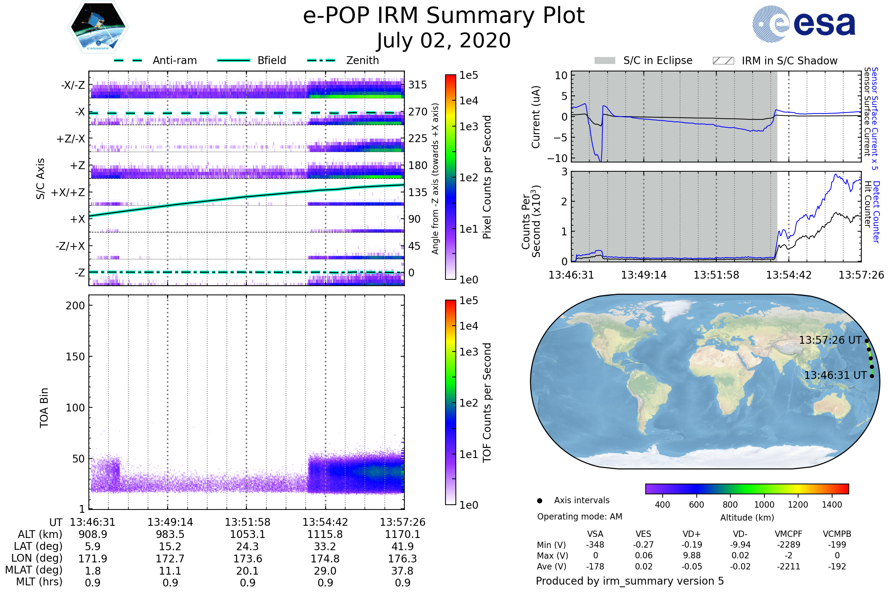This screenshot has width=888, height=592.
Task: Click the CASSIOPE satellite hexagon logo
Action: 98,27
